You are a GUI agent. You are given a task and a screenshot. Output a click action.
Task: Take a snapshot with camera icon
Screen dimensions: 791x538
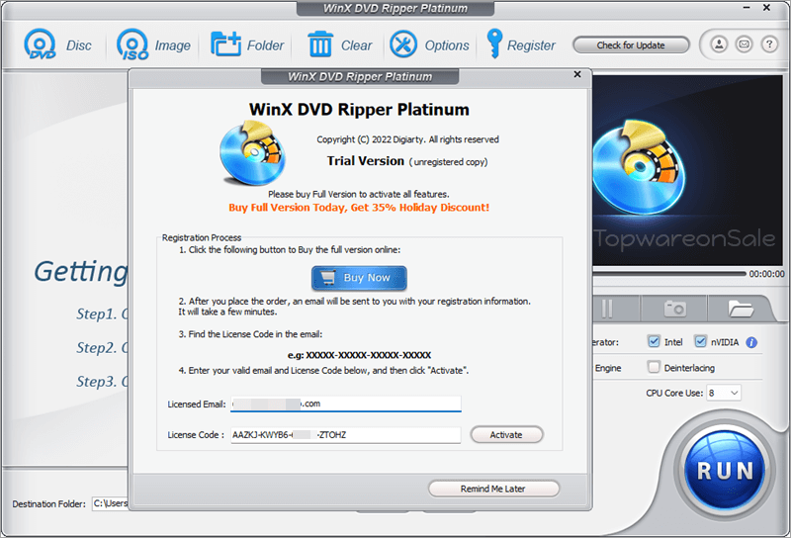674,309
